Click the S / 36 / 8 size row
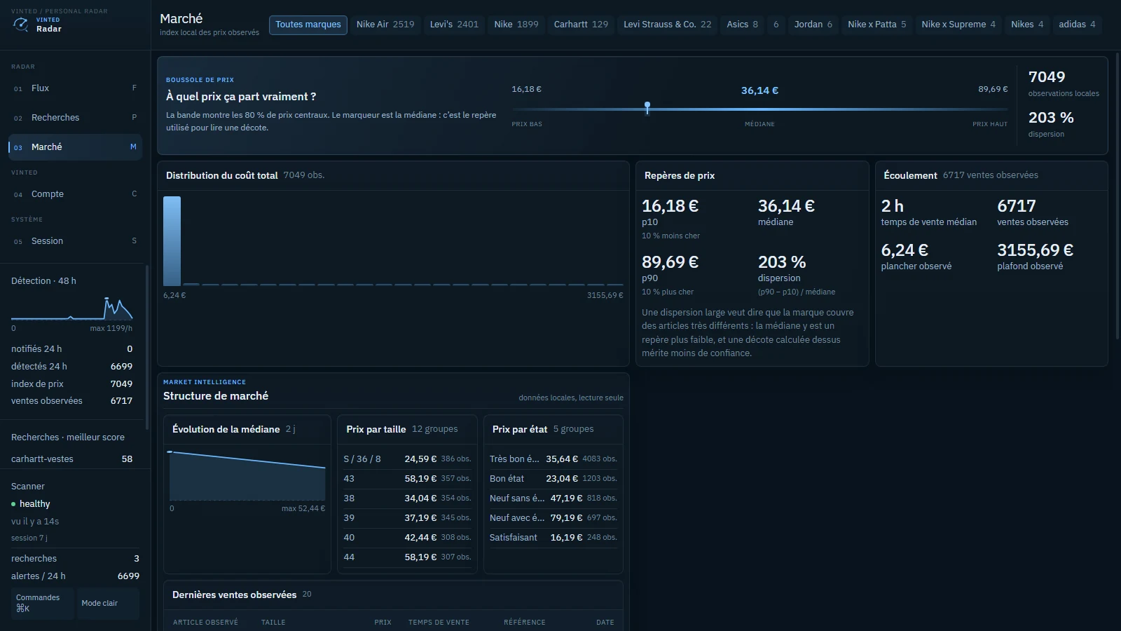 point(407,459)
